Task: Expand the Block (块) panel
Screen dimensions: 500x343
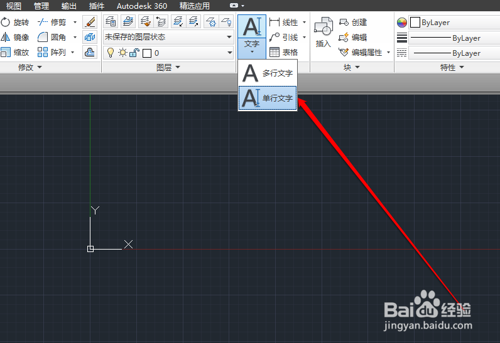Action: pos(352,67)
